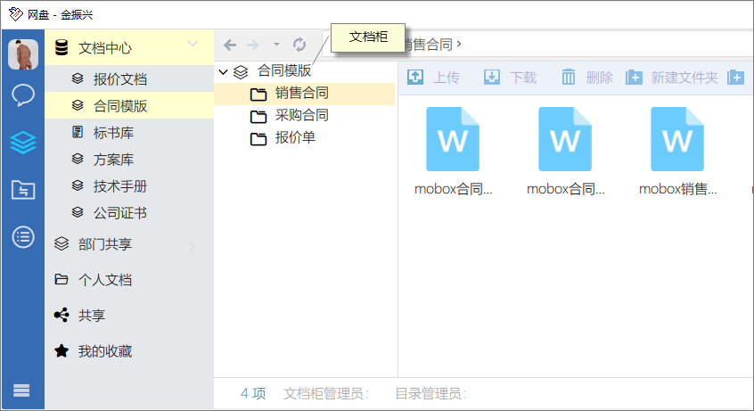Screen dimensions: 754x411
Task: Select 标书库 in document center
Action: (x=113, y=133)
